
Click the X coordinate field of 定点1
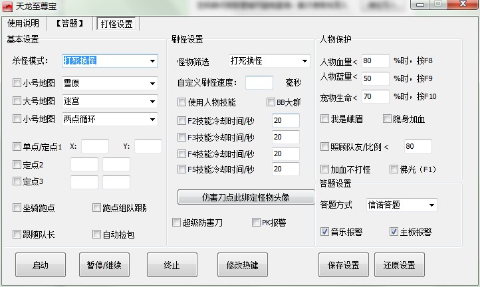tap(95, 147)
